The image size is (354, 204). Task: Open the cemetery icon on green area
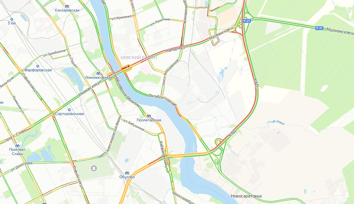coord(94,168)
